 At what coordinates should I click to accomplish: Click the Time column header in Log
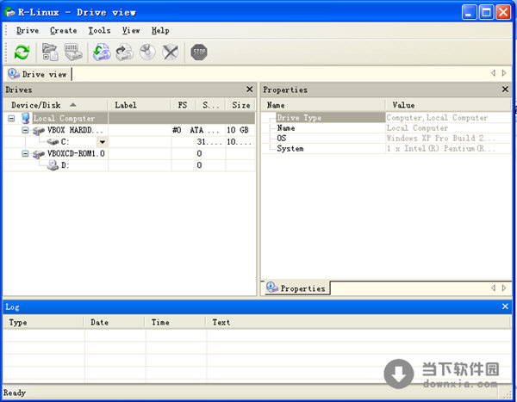pyautogui.click(x=176, y=322)
